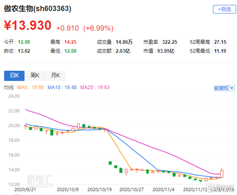Click the MA5 legend value
The height and width of the screenshot is (195, 237).
pyautogui.click(x=30, y=87)
